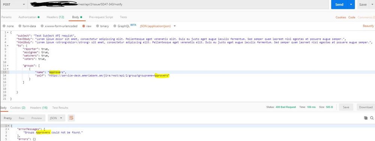The height and width of the screenshot is (141, 375).
Task: Click the "subject" line in request body
Action: (46, 35)
